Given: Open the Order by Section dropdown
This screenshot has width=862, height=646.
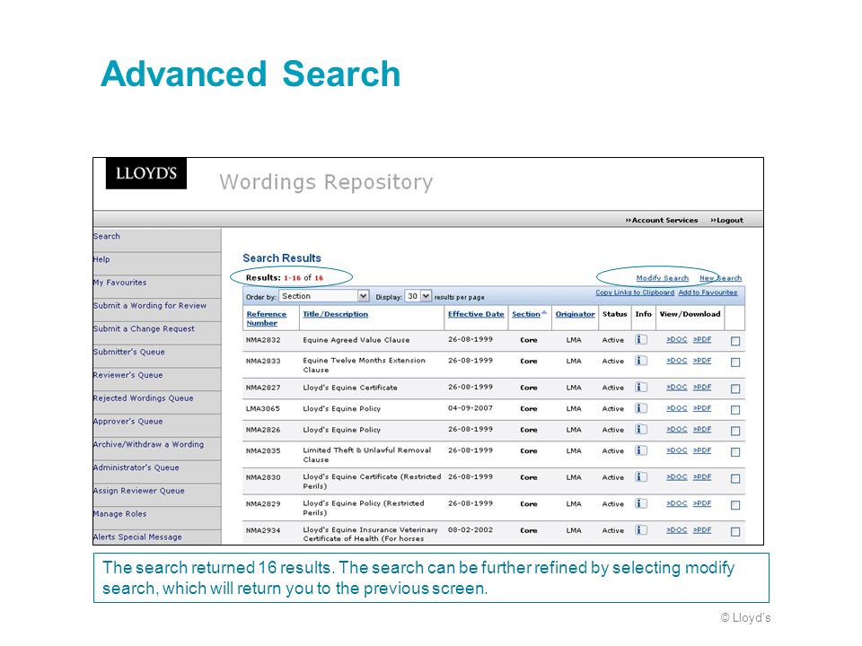Looking at the screenshot, I should pos(324,296).
